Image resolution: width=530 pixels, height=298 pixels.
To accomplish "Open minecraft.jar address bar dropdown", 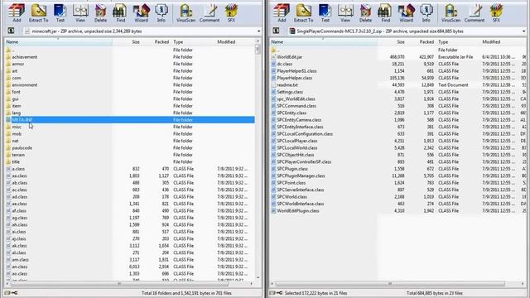I will click(x=259, y=31).
